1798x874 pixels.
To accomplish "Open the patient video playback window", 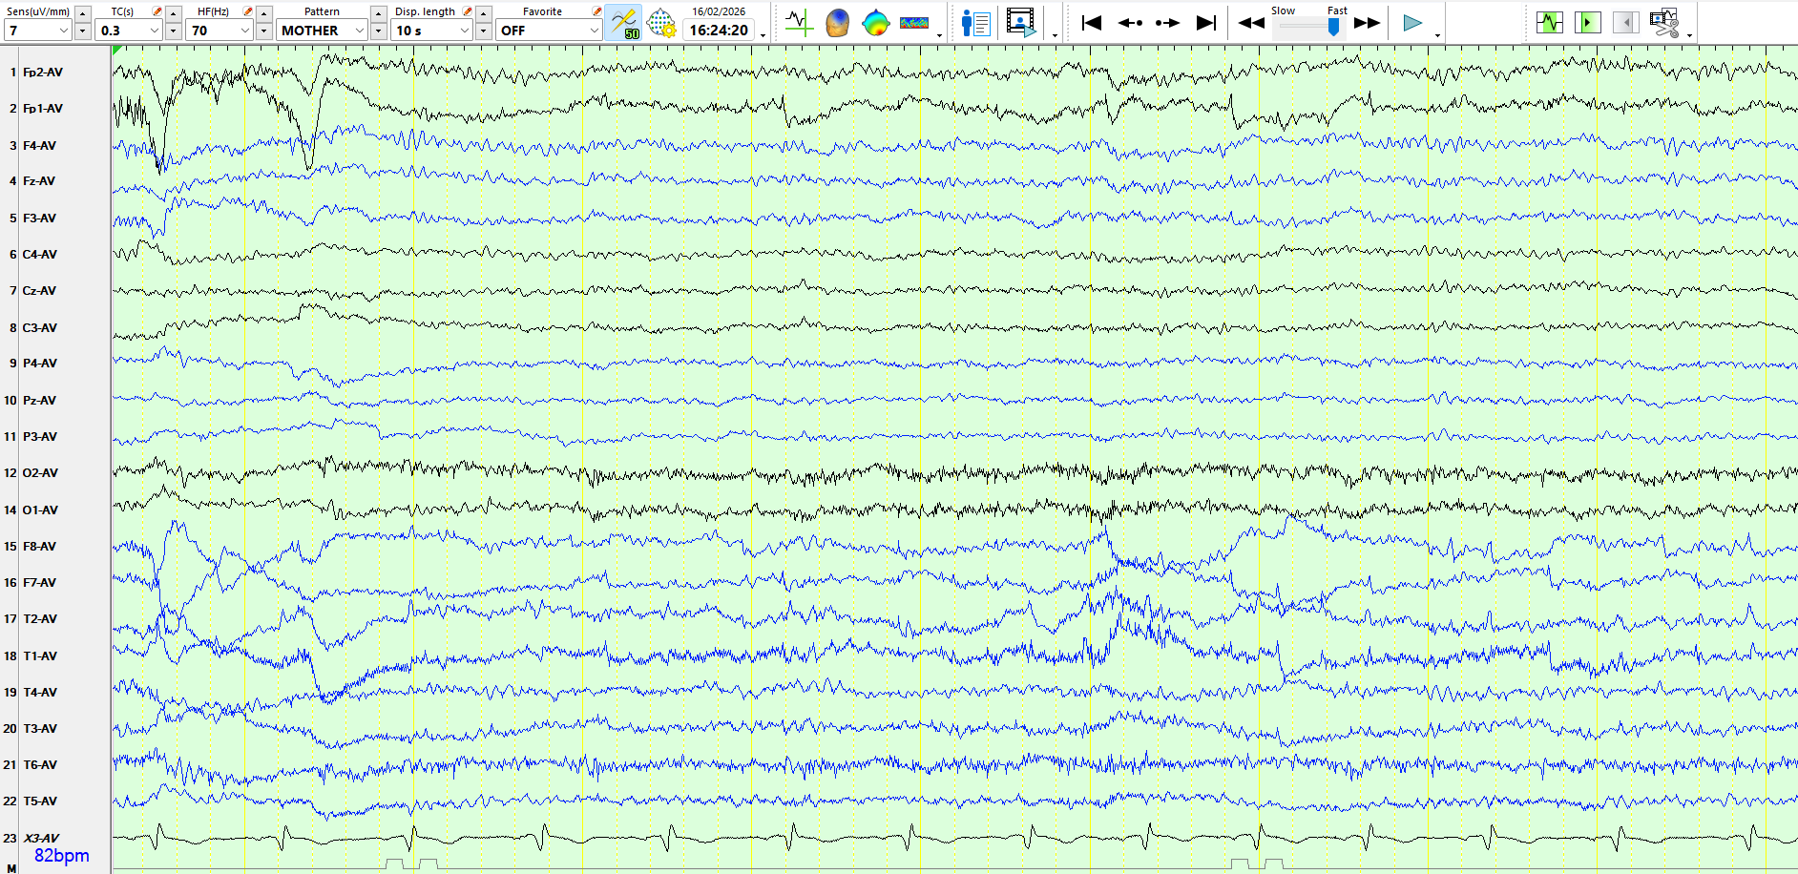I will (x=1021, y=23).
